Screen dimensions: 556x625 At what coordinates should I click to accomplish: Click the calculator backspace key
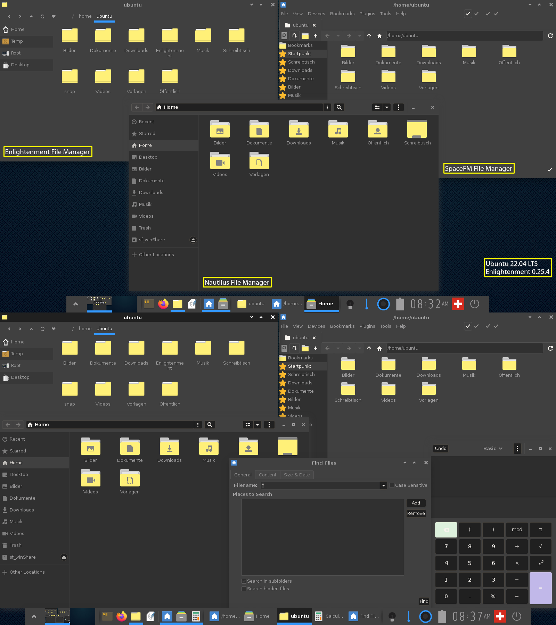click(x=446, y=530)
